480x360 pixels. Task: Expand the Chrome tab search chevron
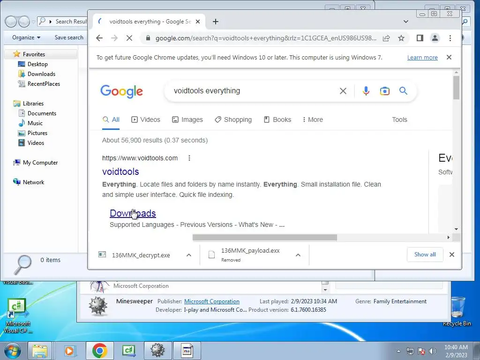coord(405,22)
